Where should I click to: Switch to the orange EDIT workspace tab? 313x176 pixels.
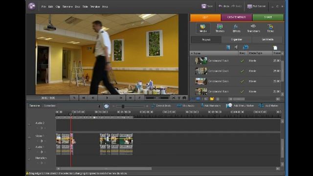click(205, 18)
